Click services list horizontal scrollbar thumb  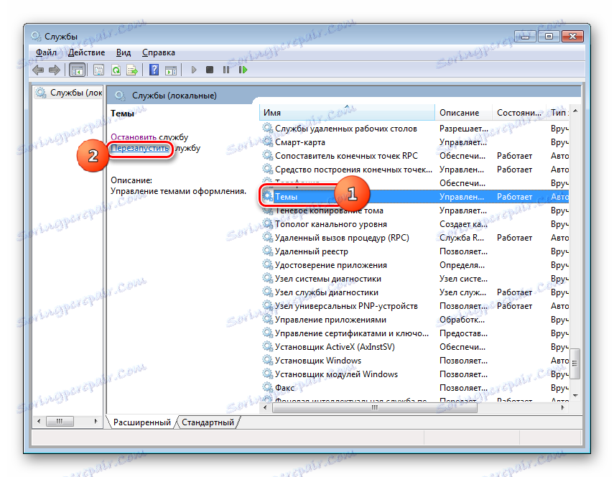375,408
